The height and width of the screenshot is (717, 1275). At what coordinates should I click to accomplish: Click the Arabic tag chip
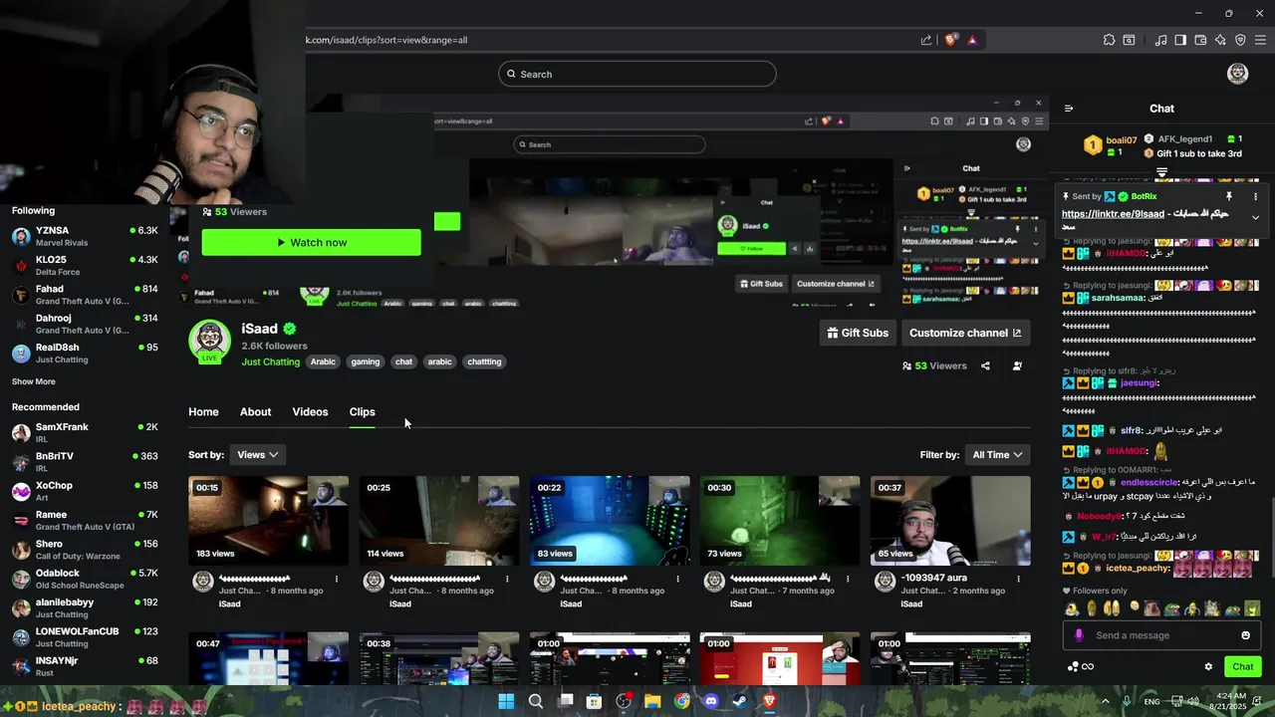pyautogui.click(x=323, y=361)
